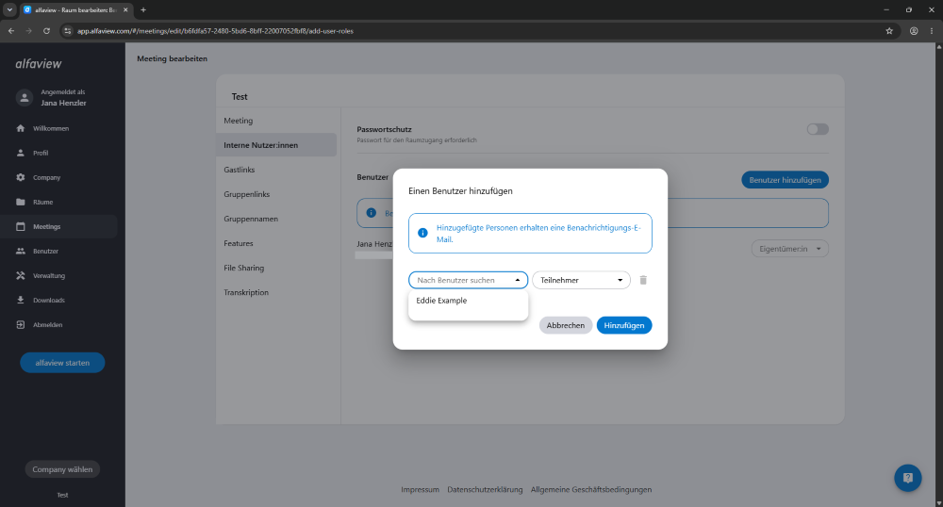Open the File Sharing tab
This screenshot has height=507, width=943.
tap(276, 268)
